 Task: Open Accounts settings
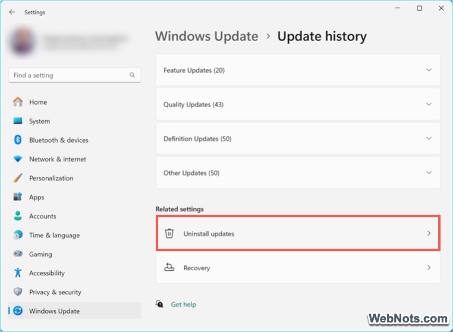click(74, 216)
